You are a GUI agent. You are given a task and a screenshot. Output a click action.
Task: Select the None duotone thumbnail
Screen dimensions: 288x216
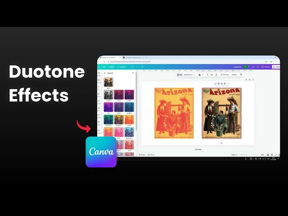108,82
